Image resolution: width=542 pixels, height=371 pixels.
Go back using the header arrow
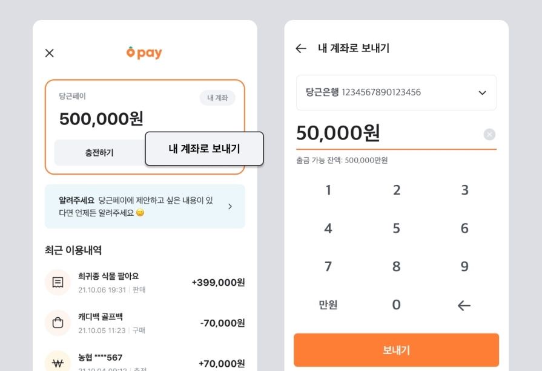click(301, 49)
